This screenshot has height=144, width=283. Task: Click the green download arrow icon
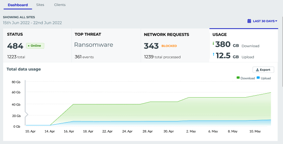click(x=213, y=43)
